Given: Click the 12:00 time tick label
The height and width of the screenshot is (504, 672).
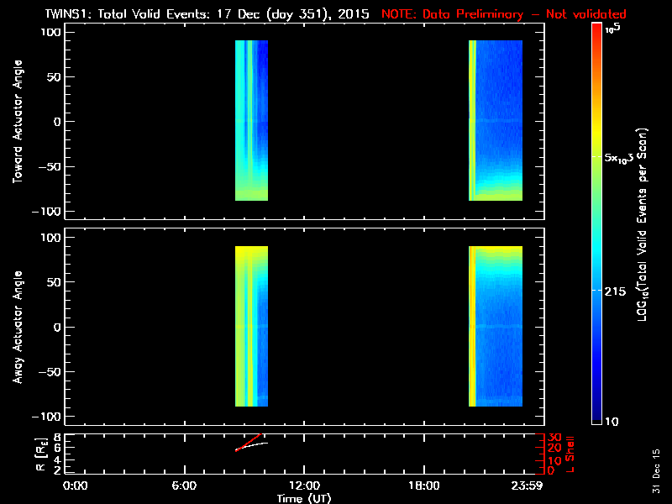Looking at the screenshot, I should pos(303,486).
